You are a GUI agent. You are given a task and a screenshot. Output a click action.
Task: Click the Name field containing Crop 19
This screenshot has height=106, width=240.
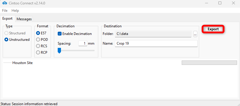tap(156, 43)
